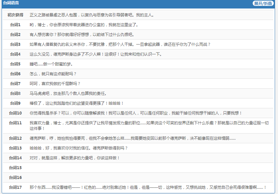The width and height of the screenshot is (278, 194).
Task: Click the 台词7 line about 千层酥
Action: pyautogui.click(x=55, y=84)
